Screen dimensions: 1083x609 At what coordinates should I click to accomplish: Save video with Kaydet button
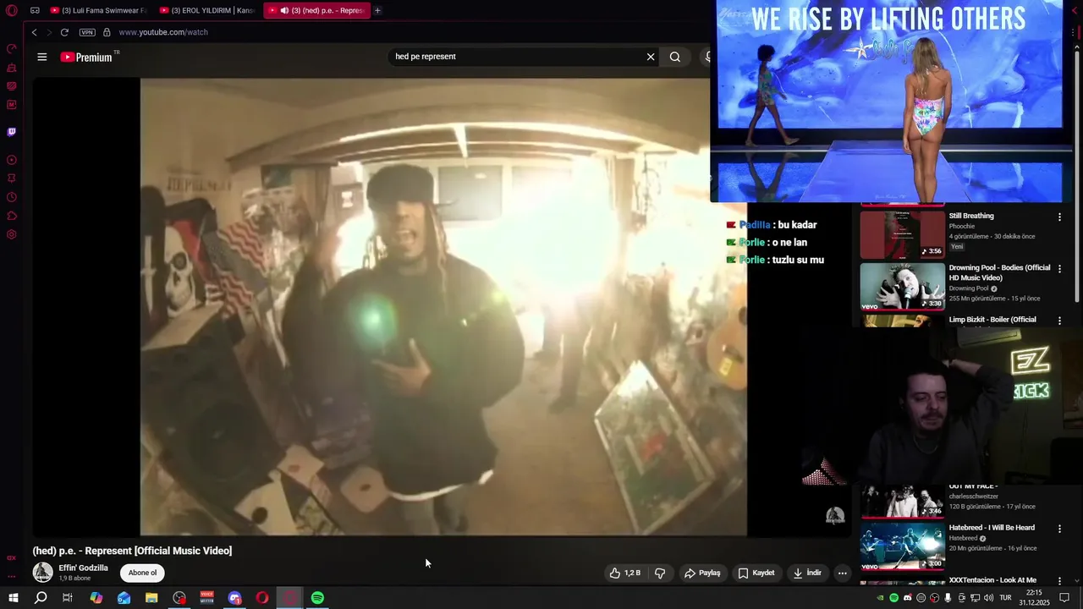756,573
